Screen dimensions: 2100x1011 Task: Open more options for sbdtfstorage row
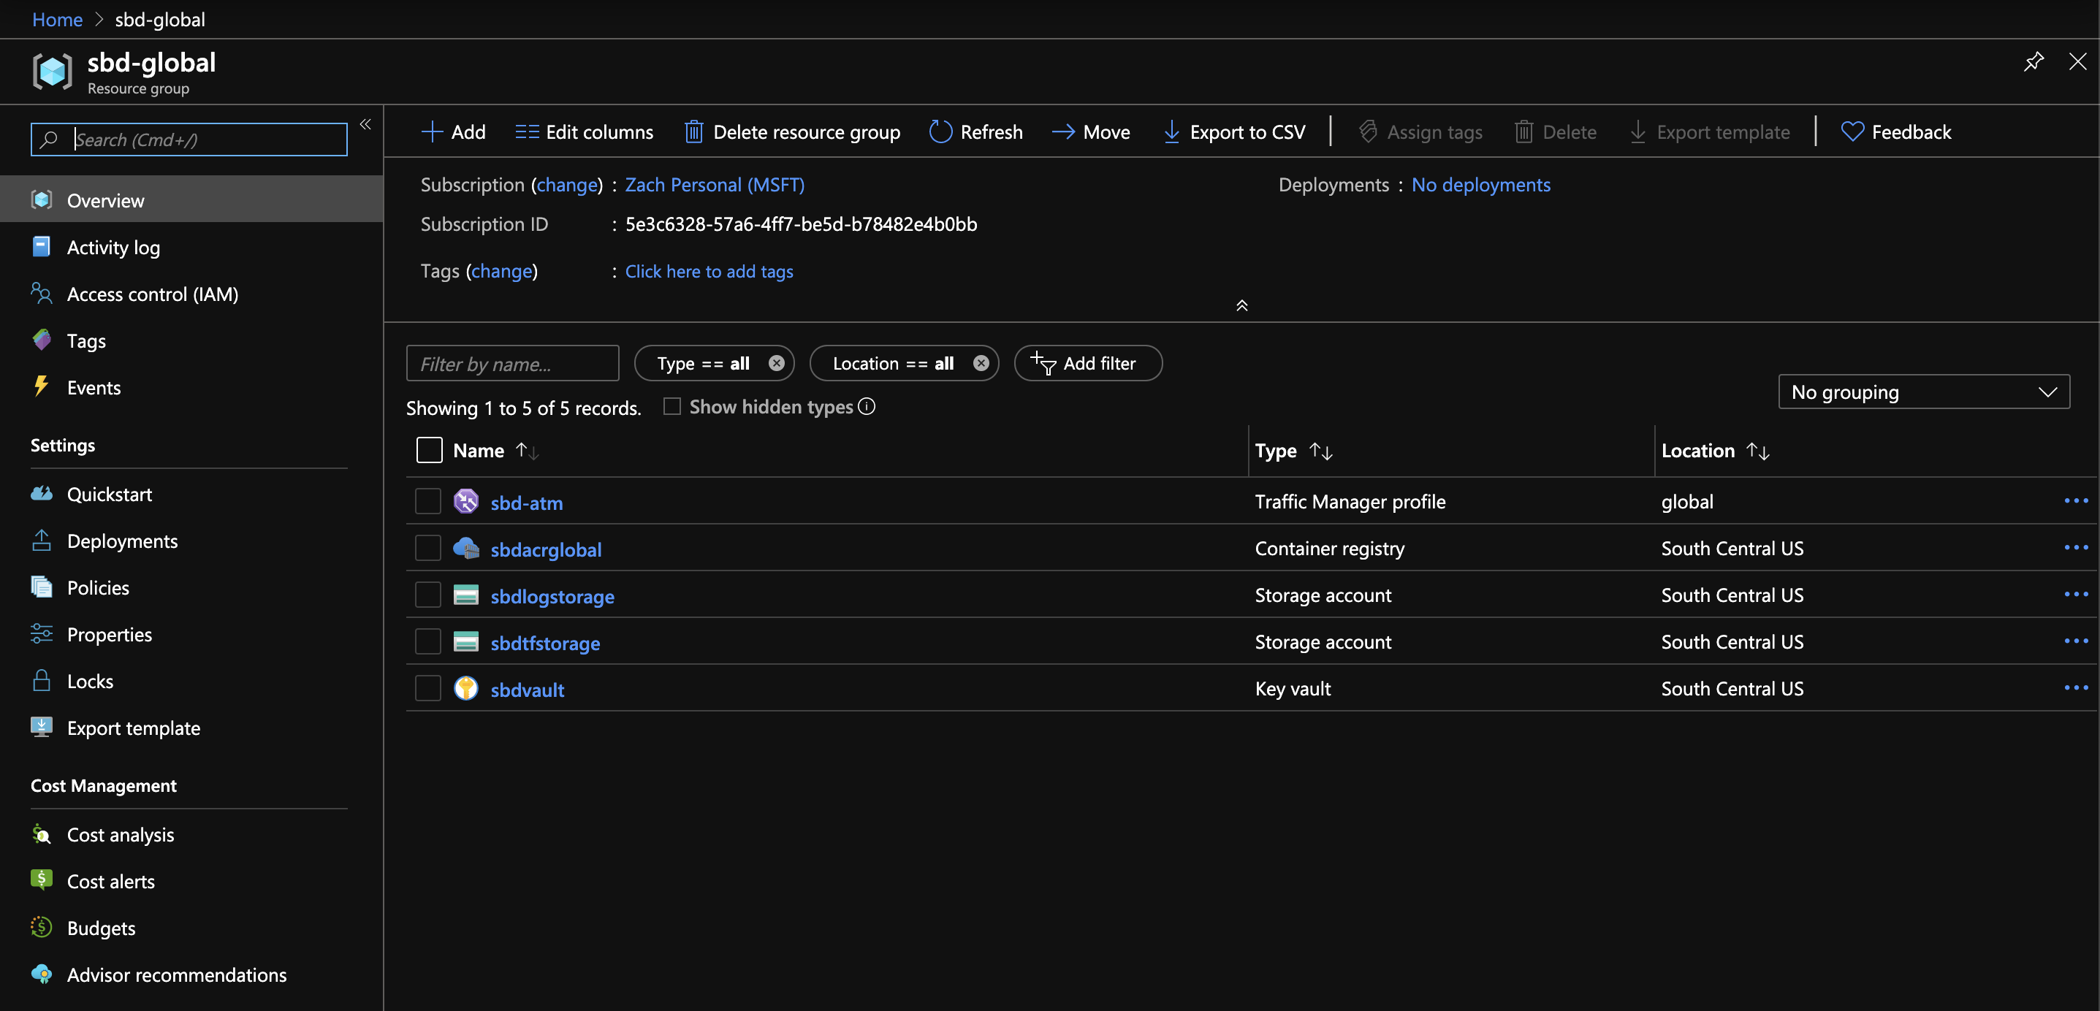pos(2076,641)
